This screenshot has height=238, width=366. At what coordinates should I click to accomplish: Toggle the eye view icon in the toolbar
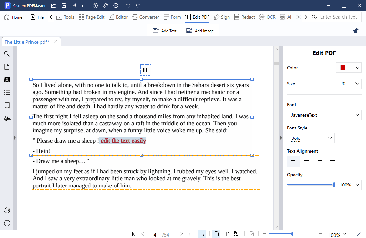[298, 17]
